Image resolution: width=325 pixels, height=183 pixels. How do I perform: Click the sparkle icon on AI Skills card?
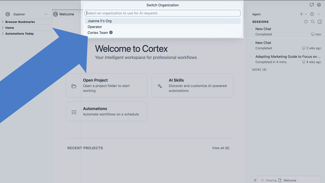[x=160, y=86]
